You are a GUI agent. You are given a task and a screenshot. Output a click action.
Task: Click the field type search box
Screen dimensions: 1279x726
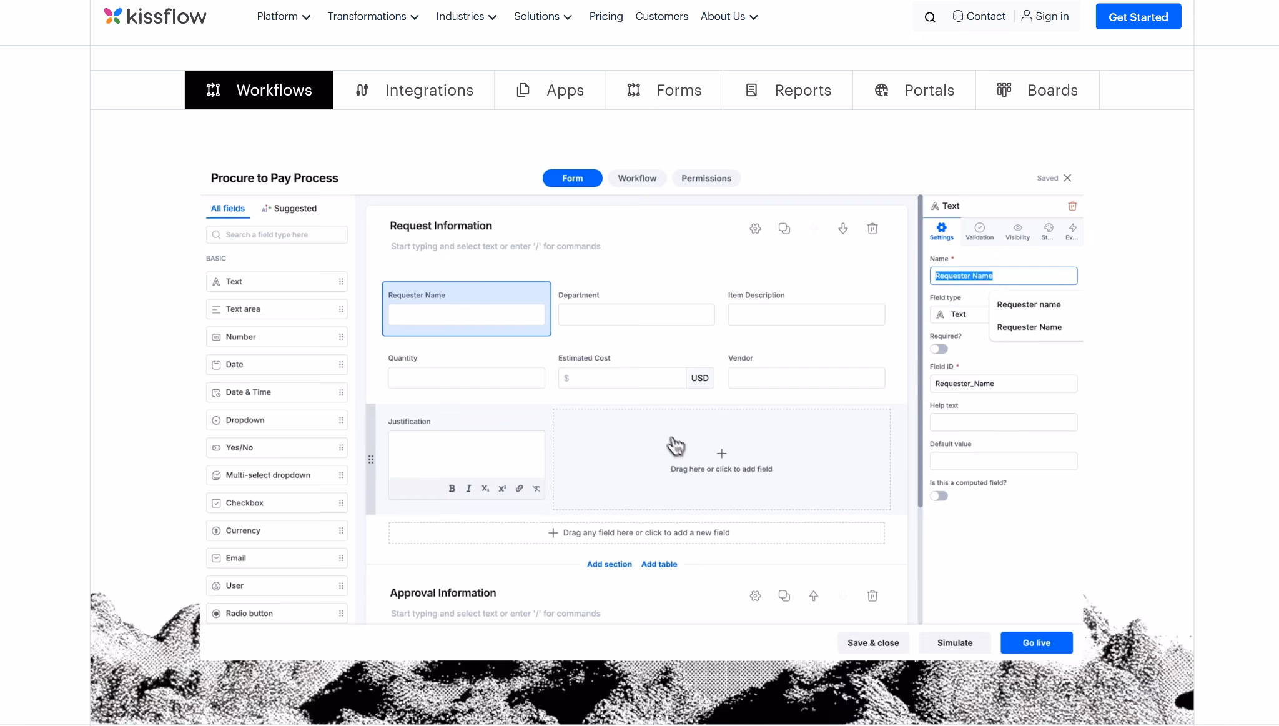pos(277,235)
